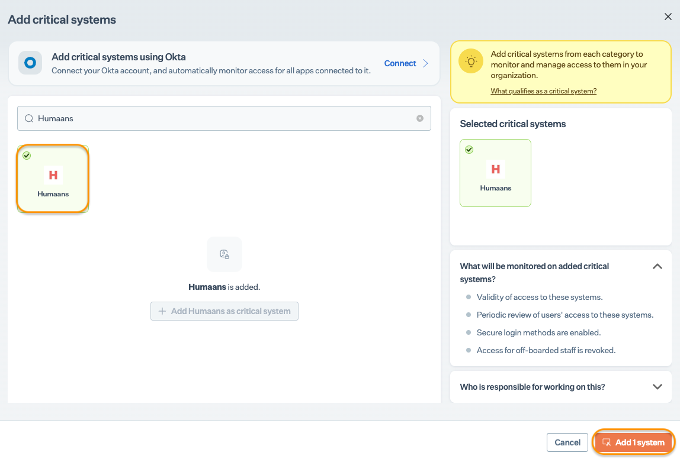Click 'Periodic review of users' access' bullet text
Image resolution: width=680 pixels, height=459 pixels.
(564, 315)
